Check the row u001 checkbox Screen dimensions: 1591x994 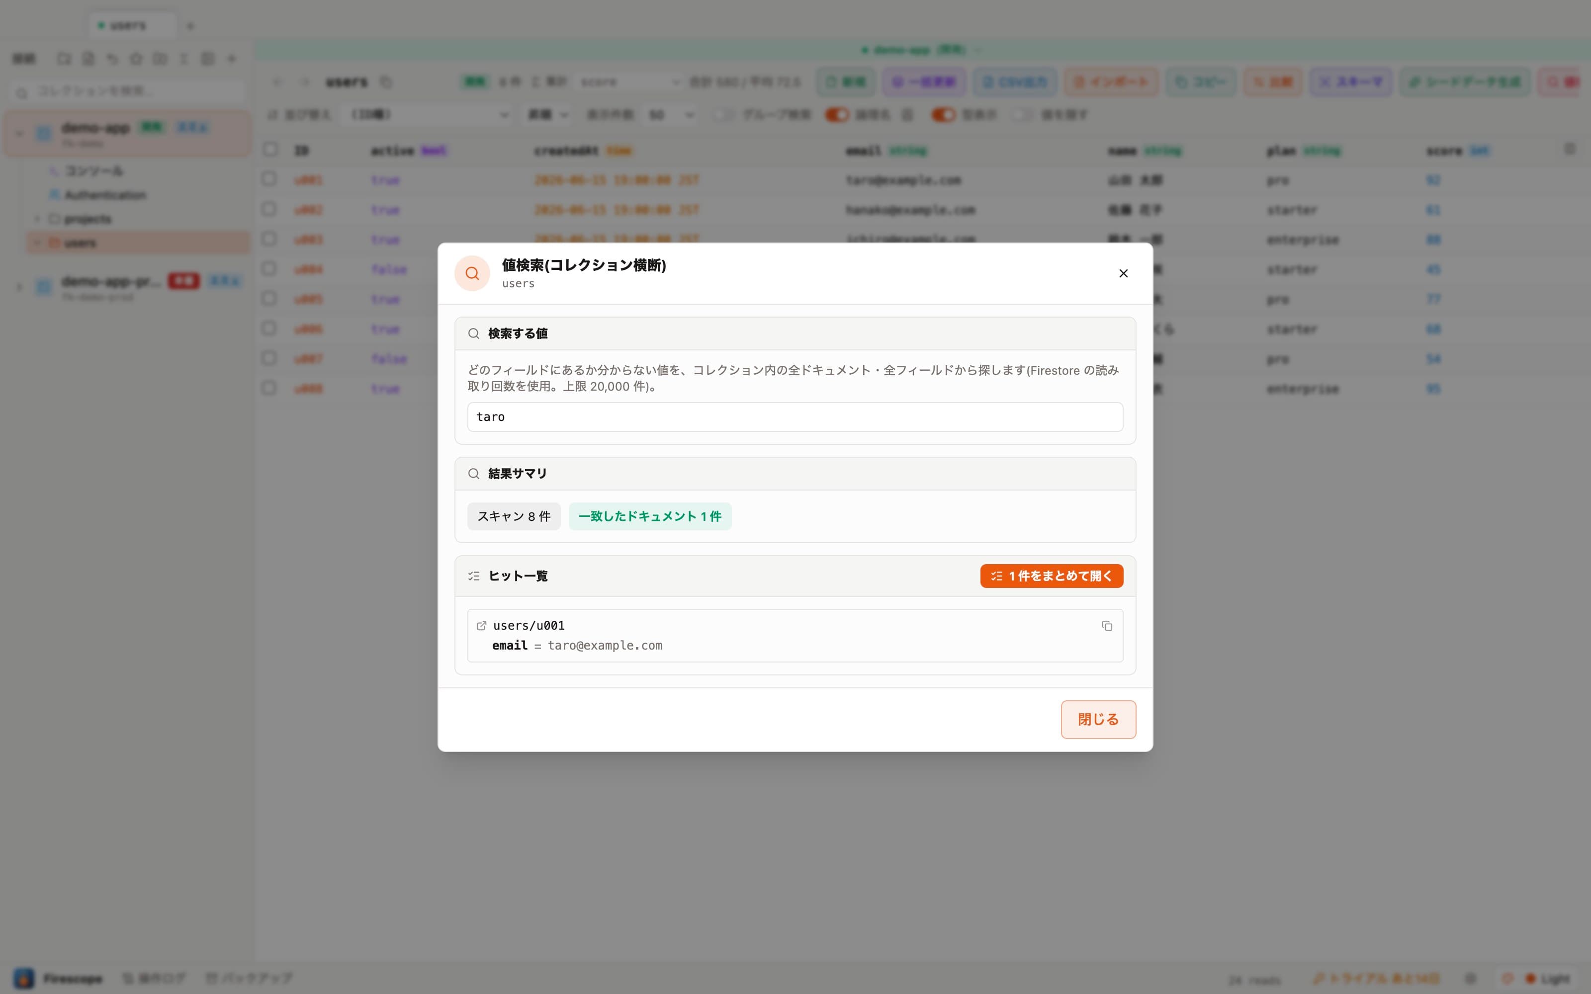268,179
